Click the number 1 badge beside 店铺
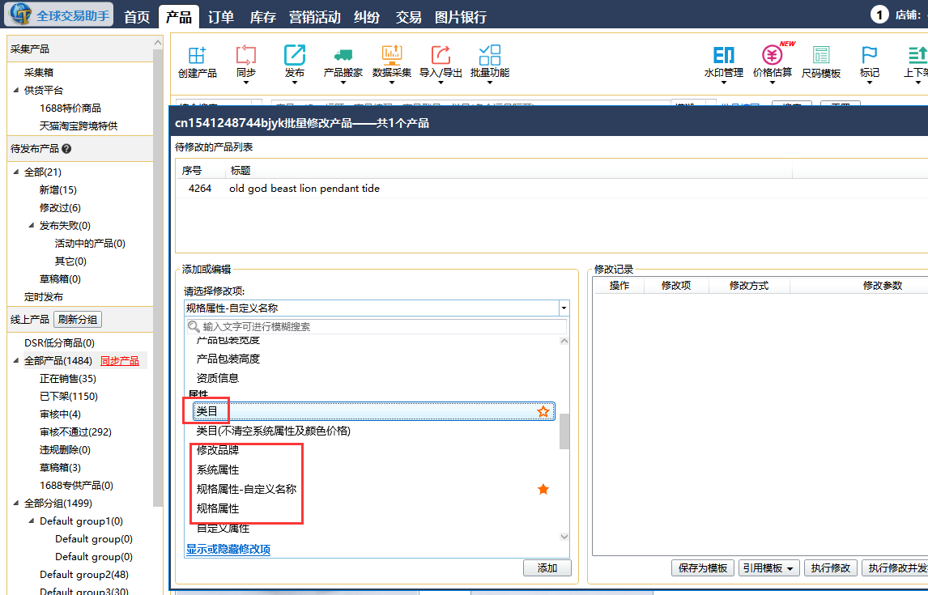The height and width of the screenshot is (595, 928). (x=879, y=15)
